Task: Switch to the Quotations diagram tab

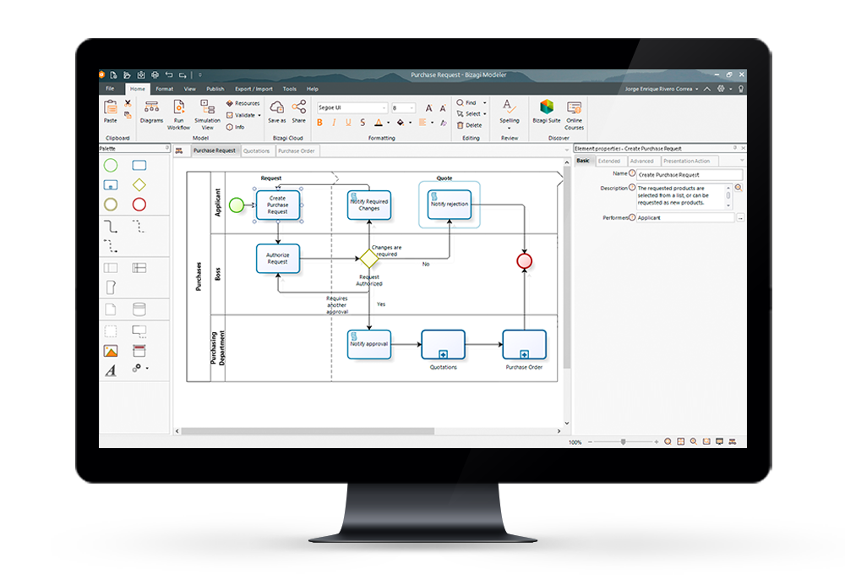Action: pos(257,150)
